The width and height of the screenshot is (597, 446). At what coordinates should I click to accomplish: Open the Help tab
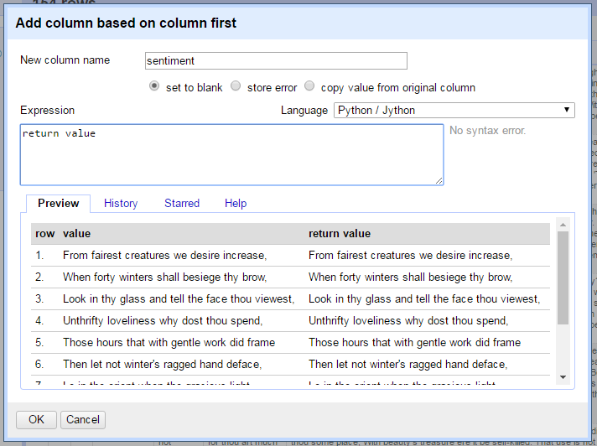[x=236, y=203]
